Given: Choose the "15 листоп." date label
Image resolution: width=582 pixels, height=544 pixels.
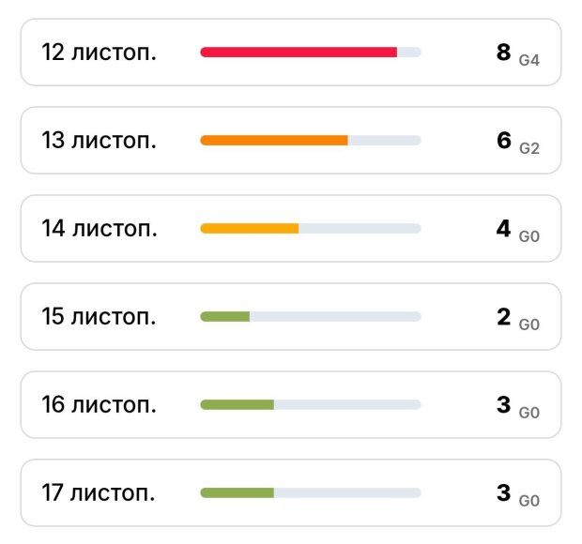Looking at the screenshot, I should point(99,316).
